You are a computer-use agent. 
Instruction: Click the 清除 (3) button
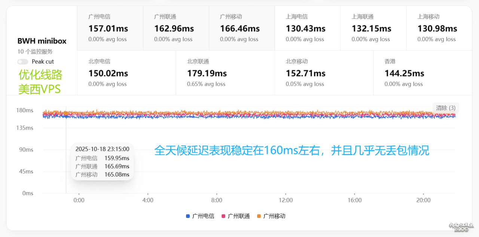tap(445, 108)
